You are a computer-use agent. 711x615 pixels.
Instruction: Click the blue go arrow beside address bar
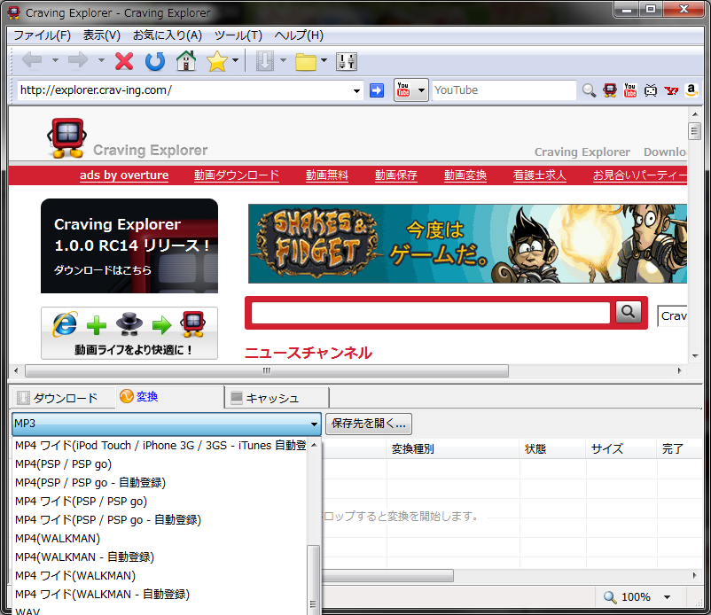pyautogui.click(x=377, y=90)
